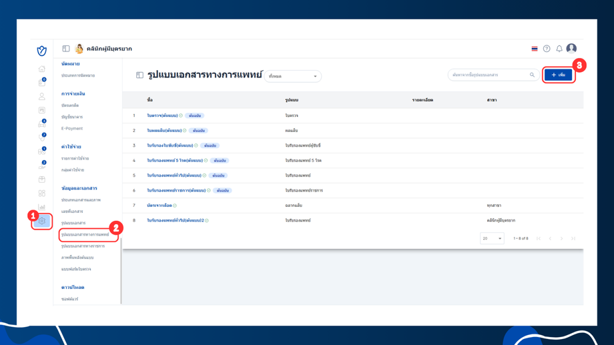
Task: Open the บัตรเจาะเลือด link in row 7
Action: click(160, 206)
